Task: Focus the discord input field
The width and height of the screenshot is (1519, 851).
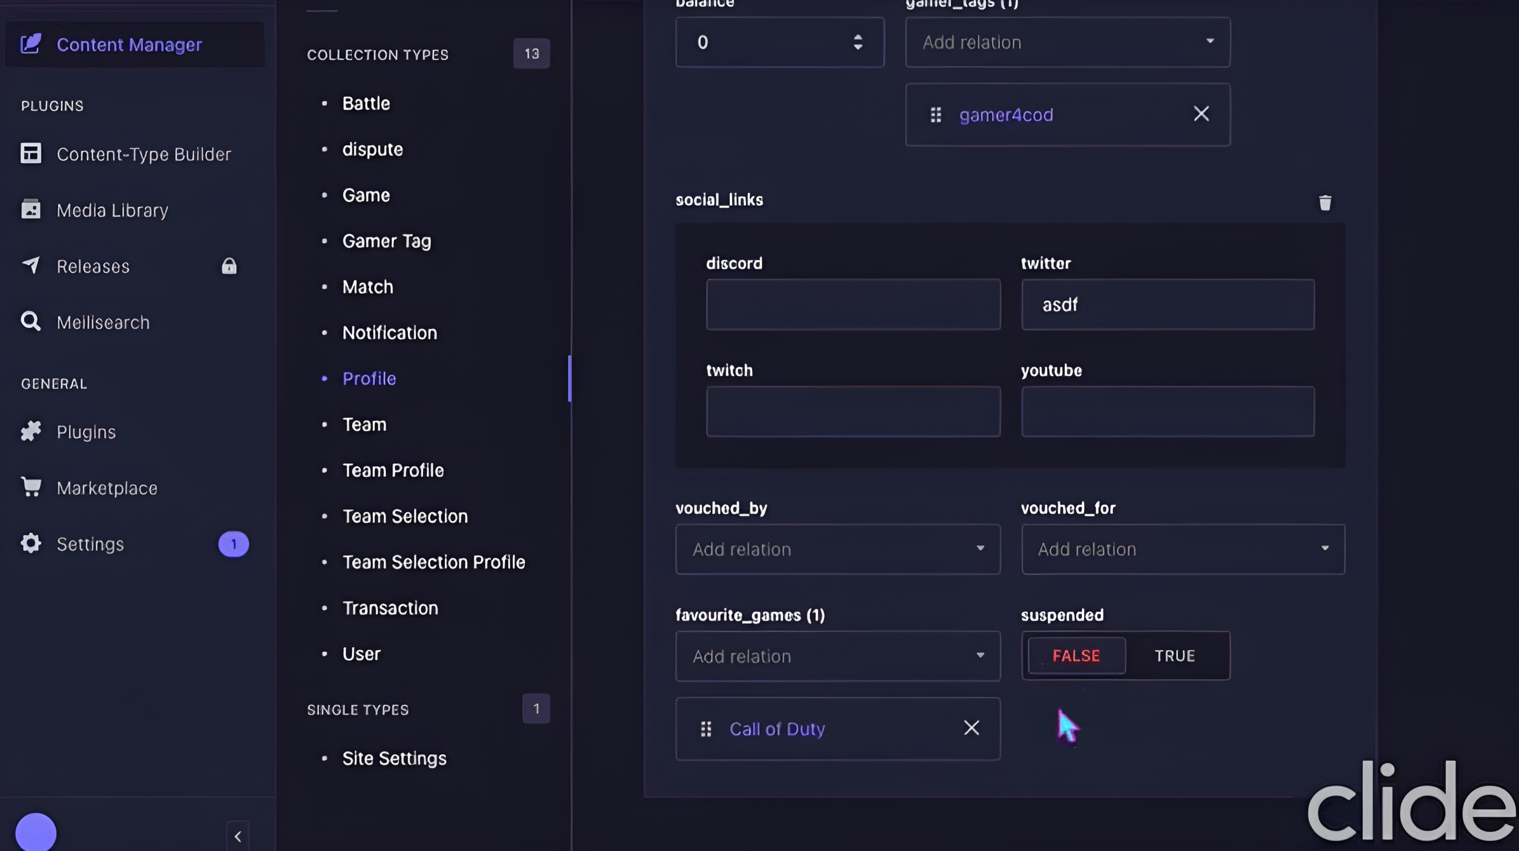Action: (853, 304)
